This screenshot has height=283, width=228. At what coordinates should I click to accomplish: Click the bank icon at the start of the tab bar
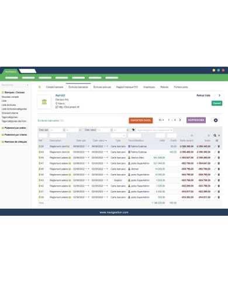(x=40, y=87)
